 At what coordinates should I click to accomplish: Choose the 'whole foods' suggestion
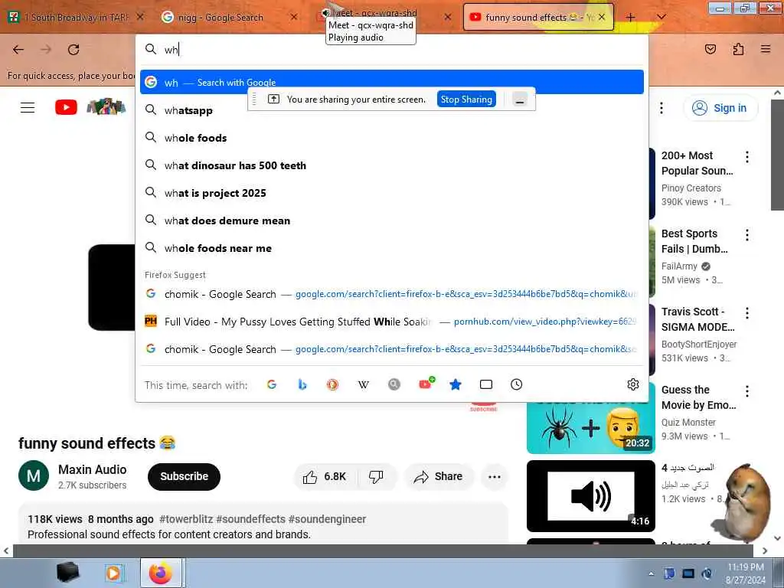391,138
